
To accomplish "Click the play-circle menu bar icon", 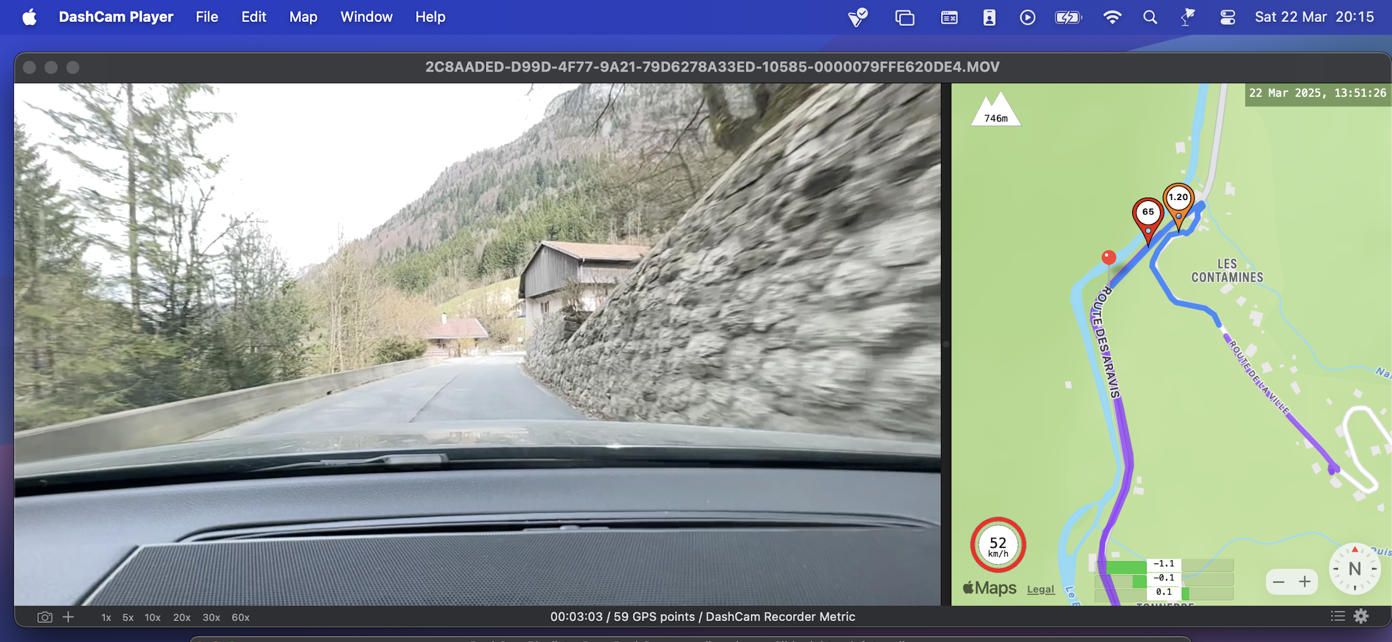I will (x=1027, y=17).
